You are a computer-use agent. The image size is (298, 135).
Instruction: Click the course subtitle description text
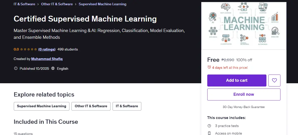(x=99, y=34)
